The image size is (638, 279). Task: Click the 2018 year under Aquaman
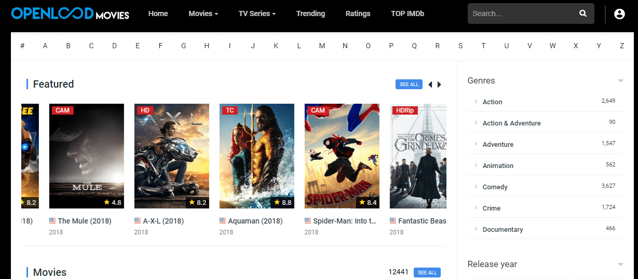226,232
